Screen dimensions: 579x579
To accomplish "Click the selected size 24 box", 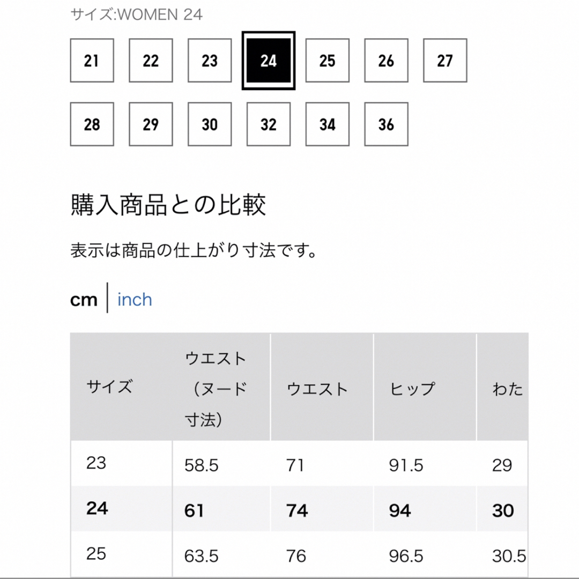I will coord(269,61).
